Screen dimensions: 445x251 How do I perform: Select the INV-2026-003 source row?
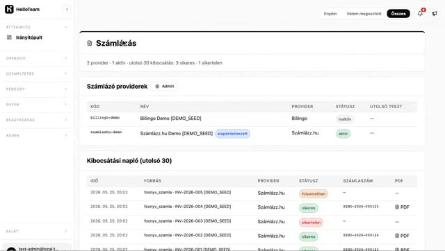coord(187,221)
